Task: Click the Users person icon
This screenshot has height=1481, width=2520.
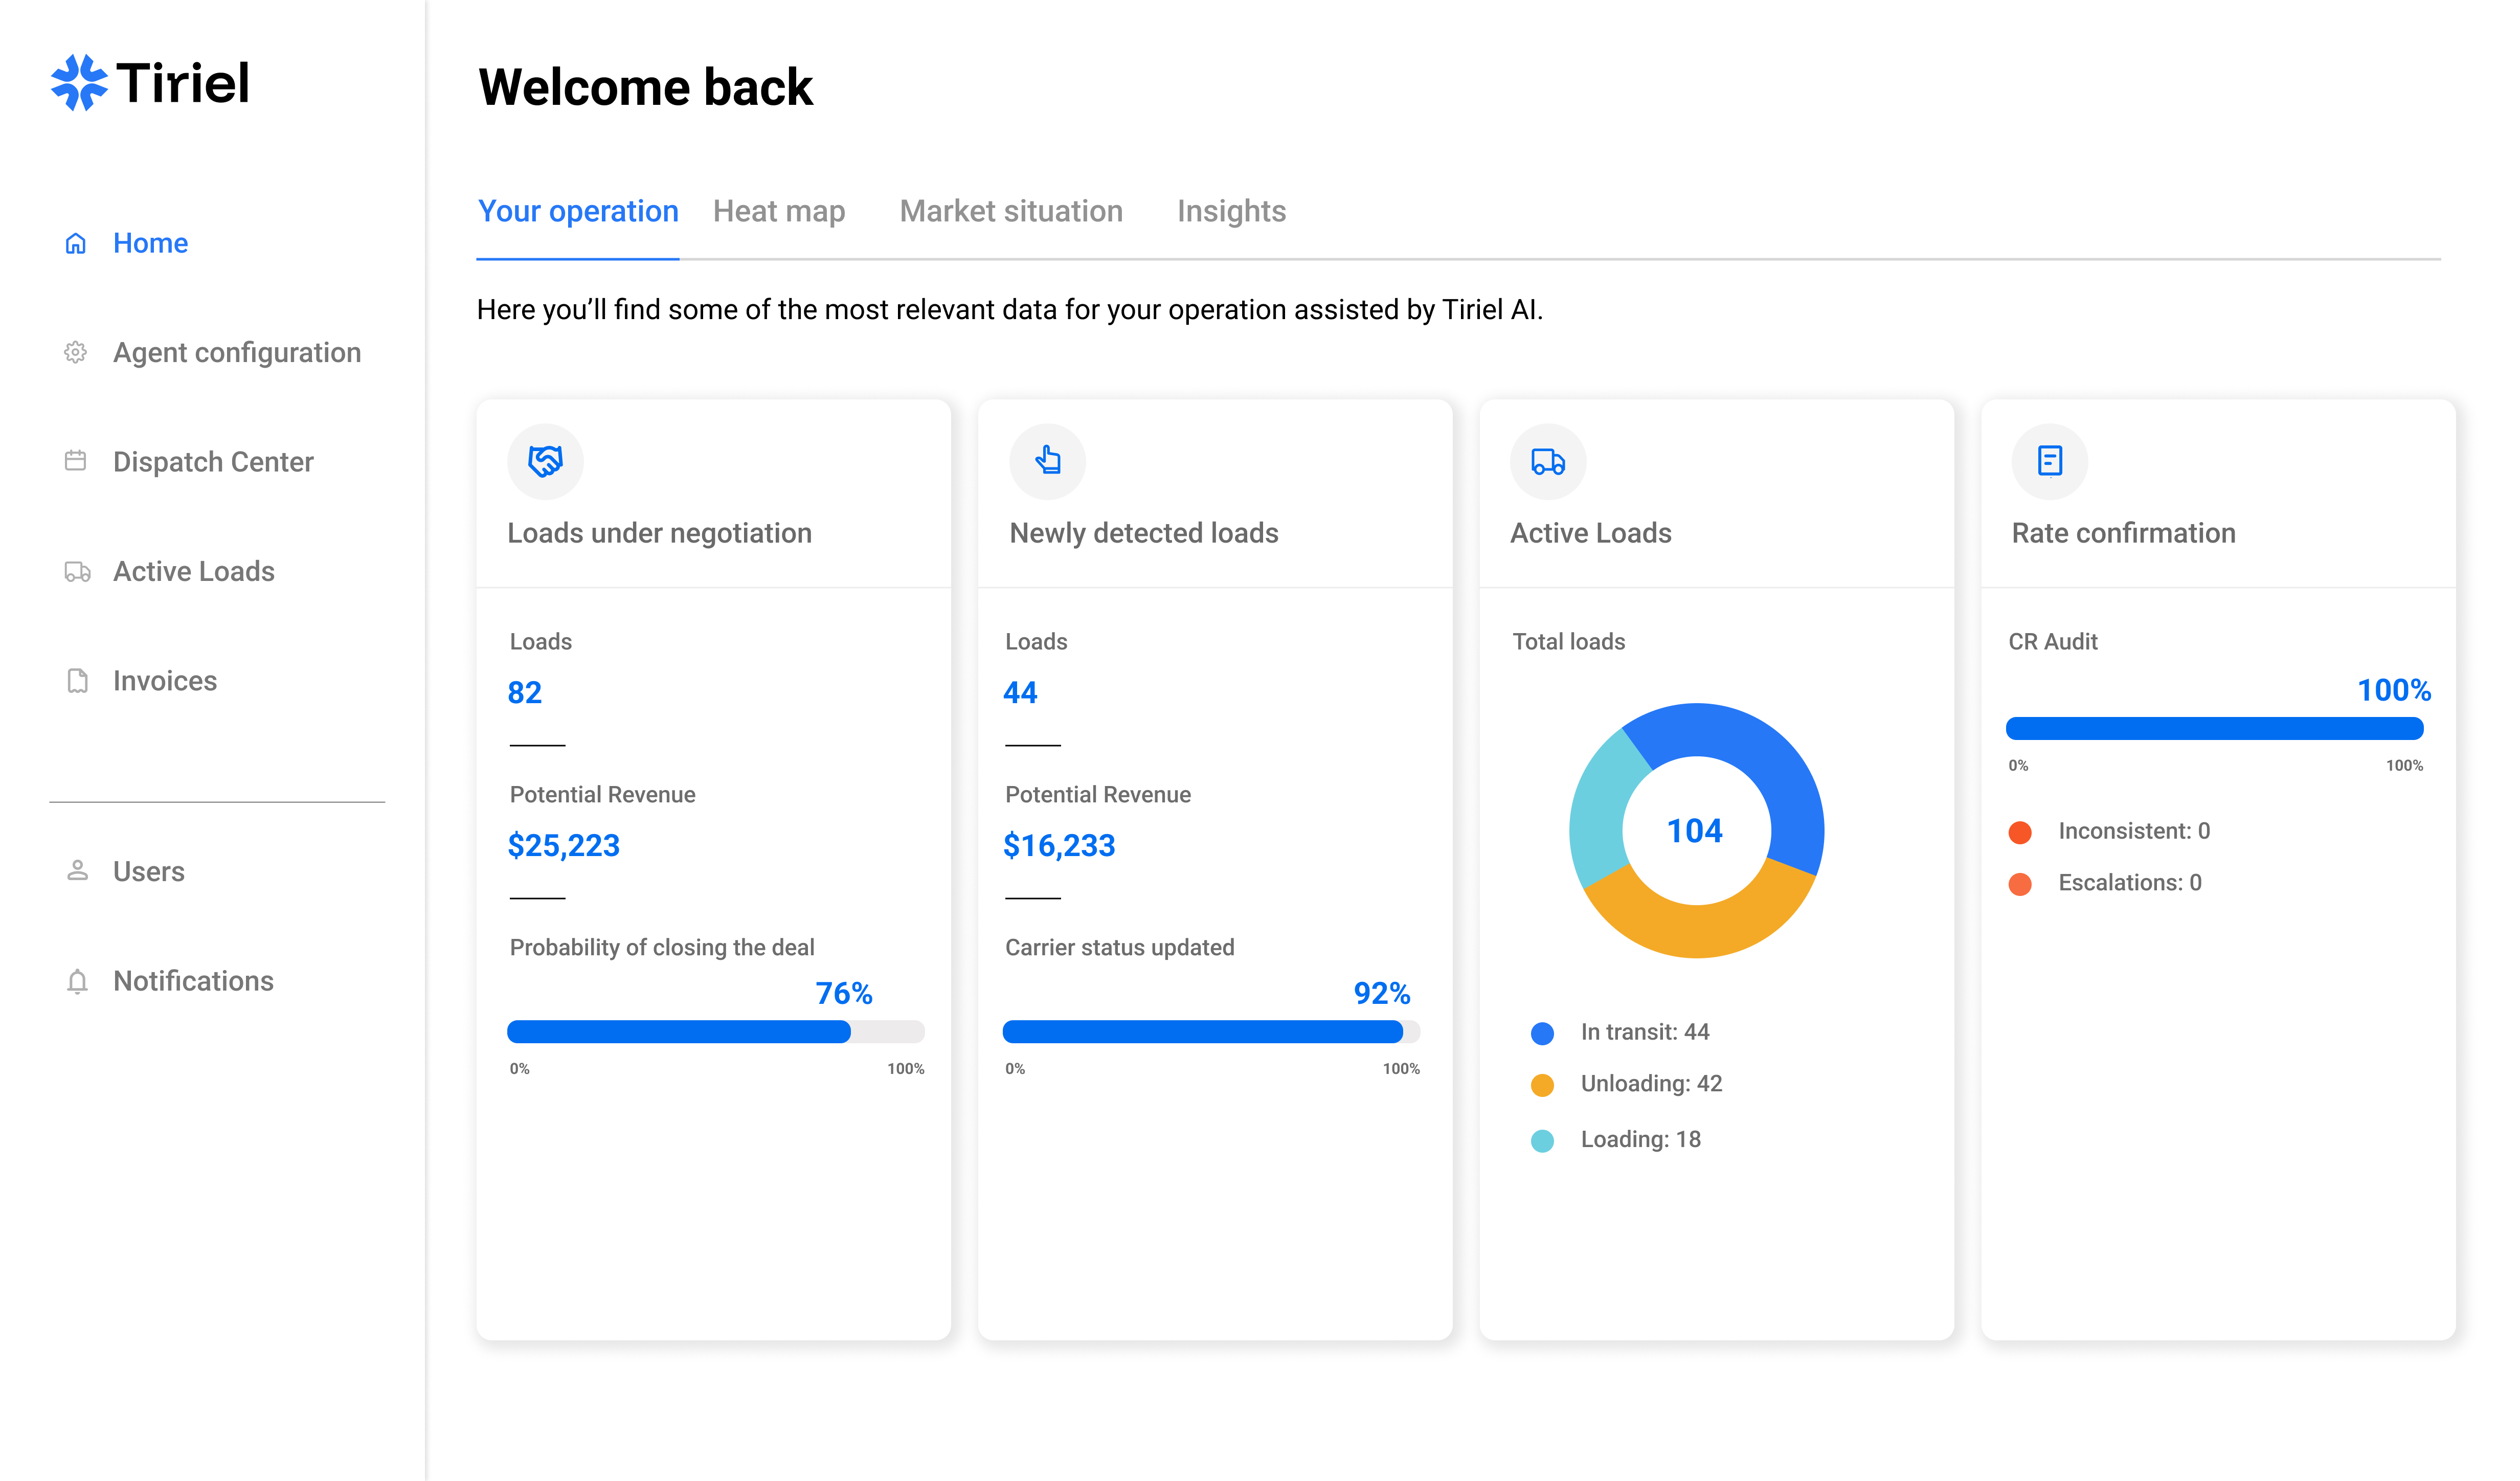Action: point(77,871)
